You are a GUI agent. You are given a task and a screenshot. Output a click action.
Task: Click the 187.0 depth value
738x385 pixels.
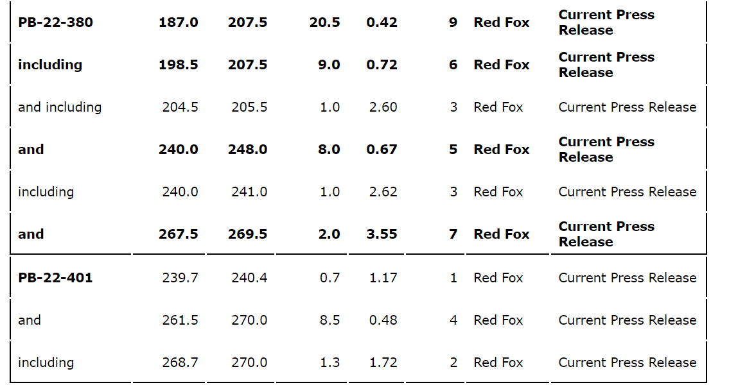point(179,22)
